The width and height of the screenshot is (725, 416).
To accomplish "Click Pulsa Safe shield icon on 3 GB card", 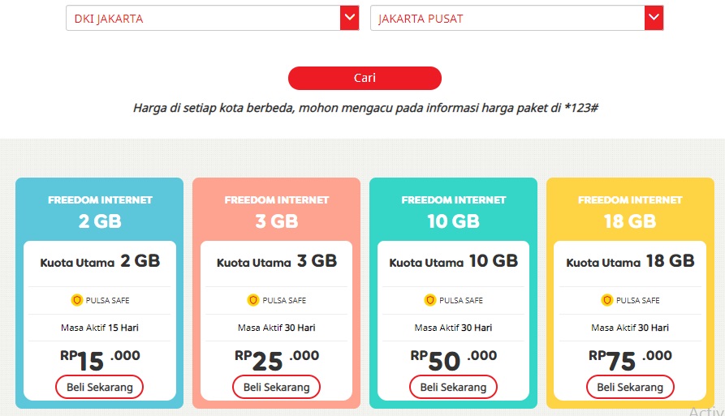I will coord(253,300).
